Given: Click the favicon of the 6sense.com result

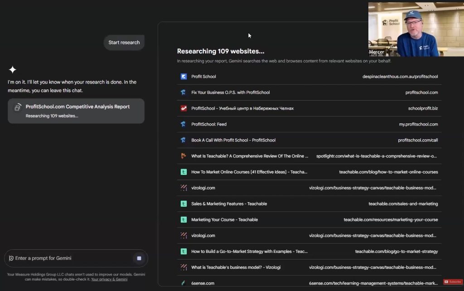Looking at the screenshot, I should tap(184, 283).
